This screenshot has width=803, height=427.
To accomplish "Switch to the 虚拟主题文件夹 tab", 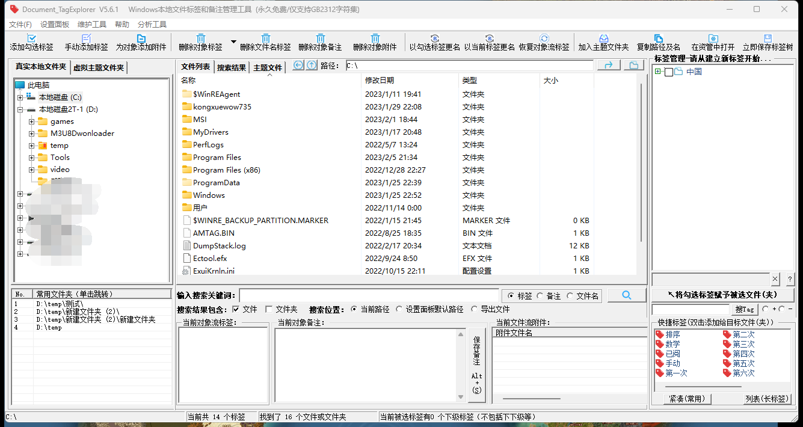I will (99, 68).
